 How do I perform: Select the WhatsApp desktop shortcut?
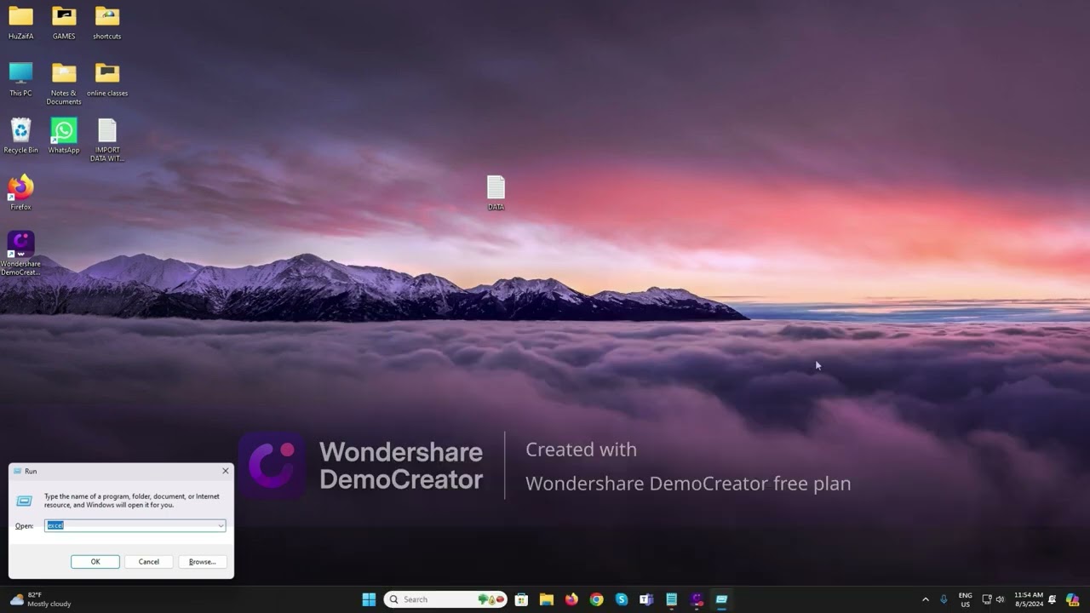pos(64,136)
